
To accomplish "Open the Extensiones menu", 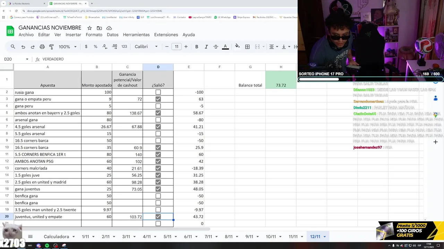I will tap(166, 35).
